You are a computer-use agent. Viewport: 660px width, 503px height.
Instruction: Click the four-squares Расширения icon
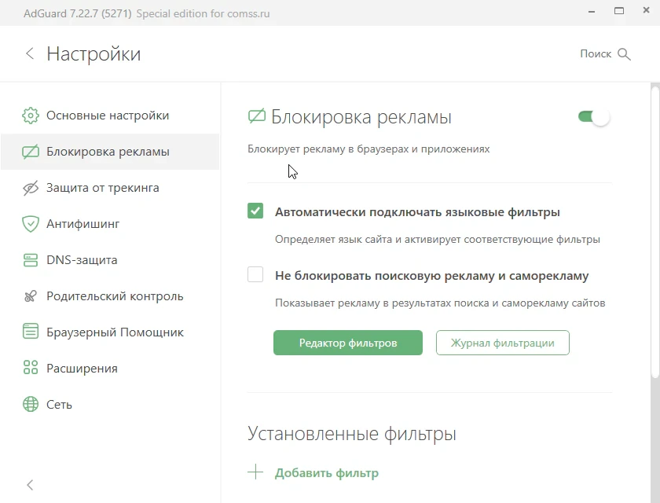(x=31, y=368)
